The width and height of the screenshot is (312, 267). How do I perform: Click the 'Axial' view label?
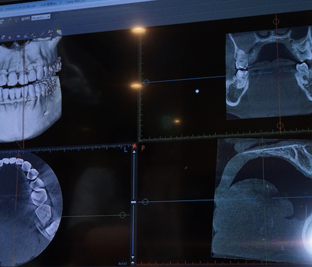pyautogui.click(x=123, y=263)
